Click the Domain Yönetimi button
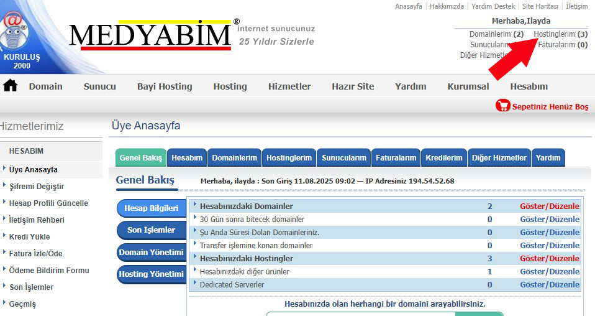Viewport: 595px width, 316px height. 151,252
